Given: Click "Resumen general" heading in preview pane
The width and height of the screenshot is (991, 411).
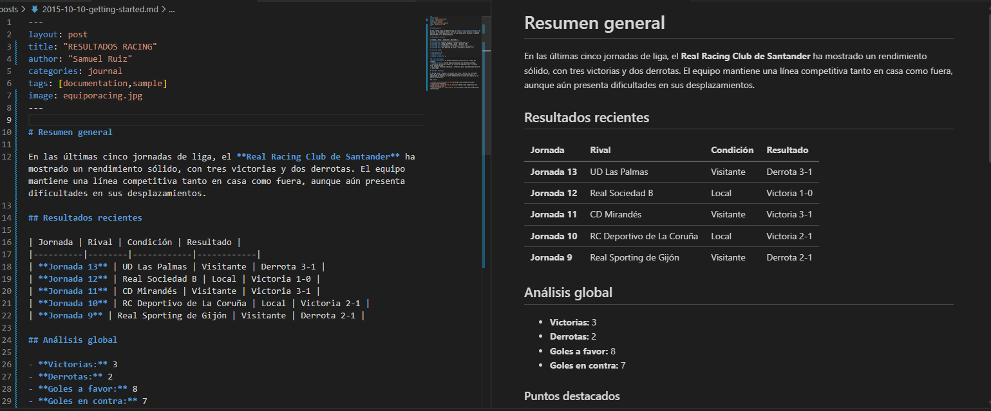Looking at the screenshot, I should [x=594, y=23].
